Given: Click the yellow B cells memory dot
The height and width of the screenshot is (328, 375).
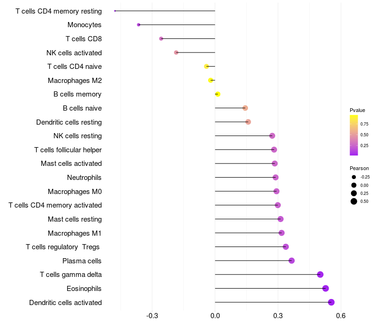Looking at the screenshot, I should (x=217, y=94).
